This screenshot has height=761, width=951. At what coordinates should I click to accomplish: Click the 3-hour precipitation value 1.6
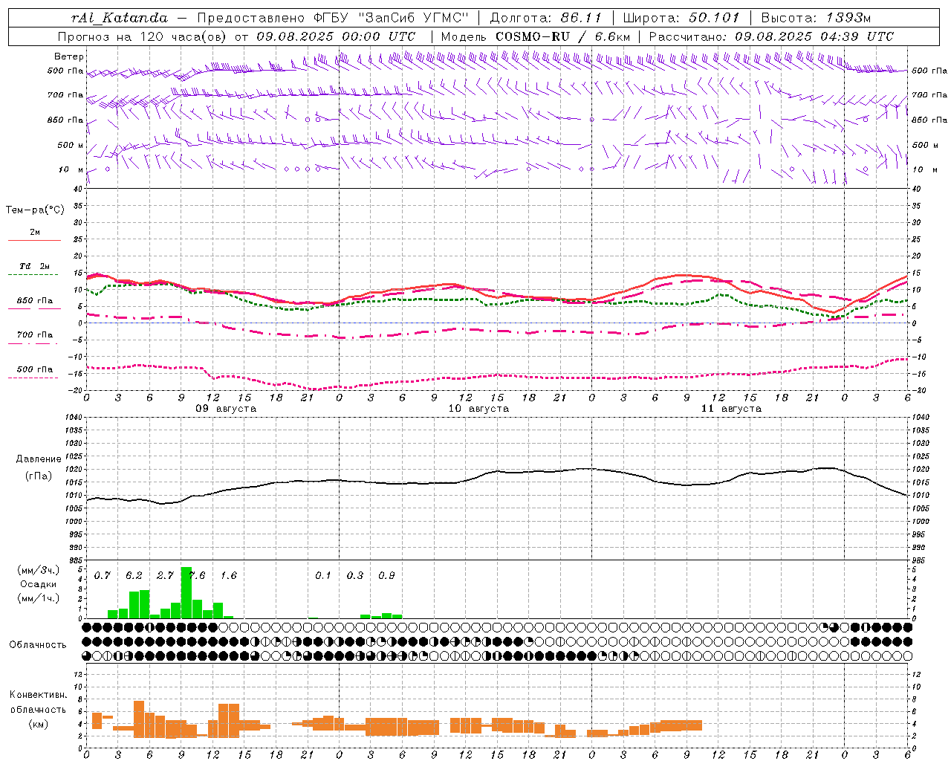click(229, 576)
